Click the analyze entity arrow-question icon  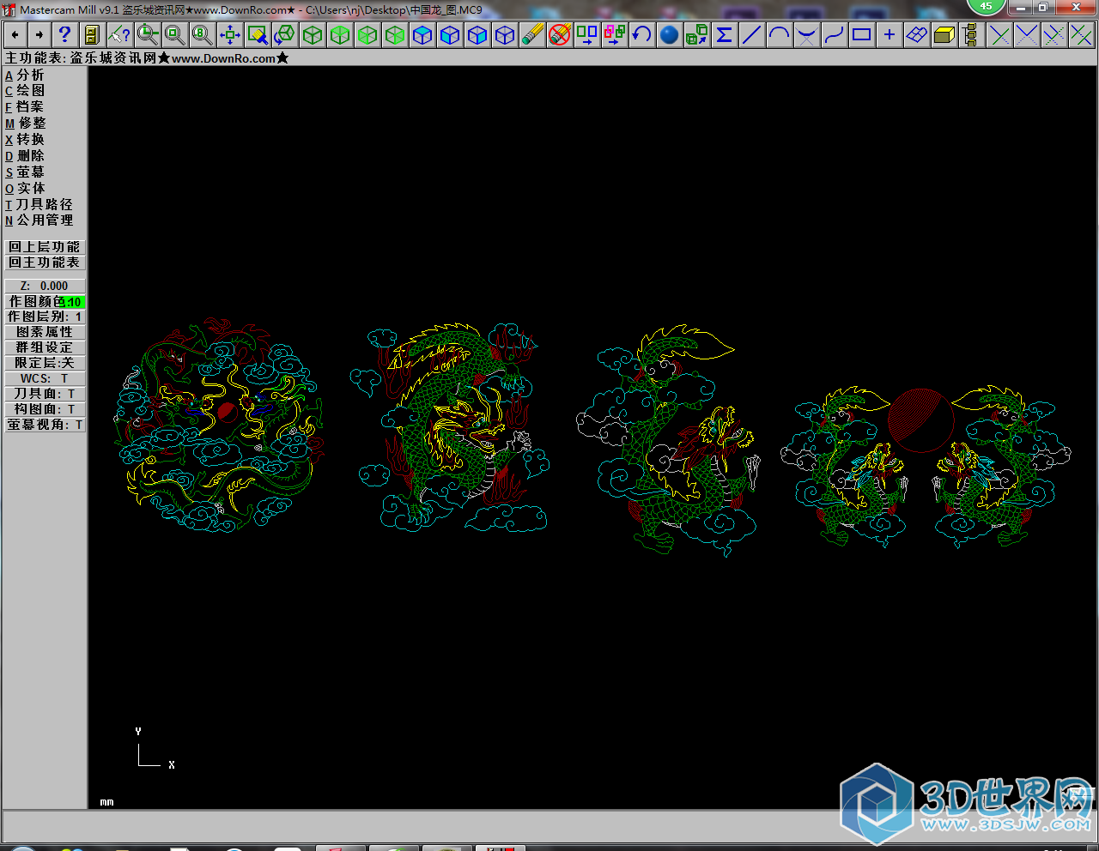120,34
